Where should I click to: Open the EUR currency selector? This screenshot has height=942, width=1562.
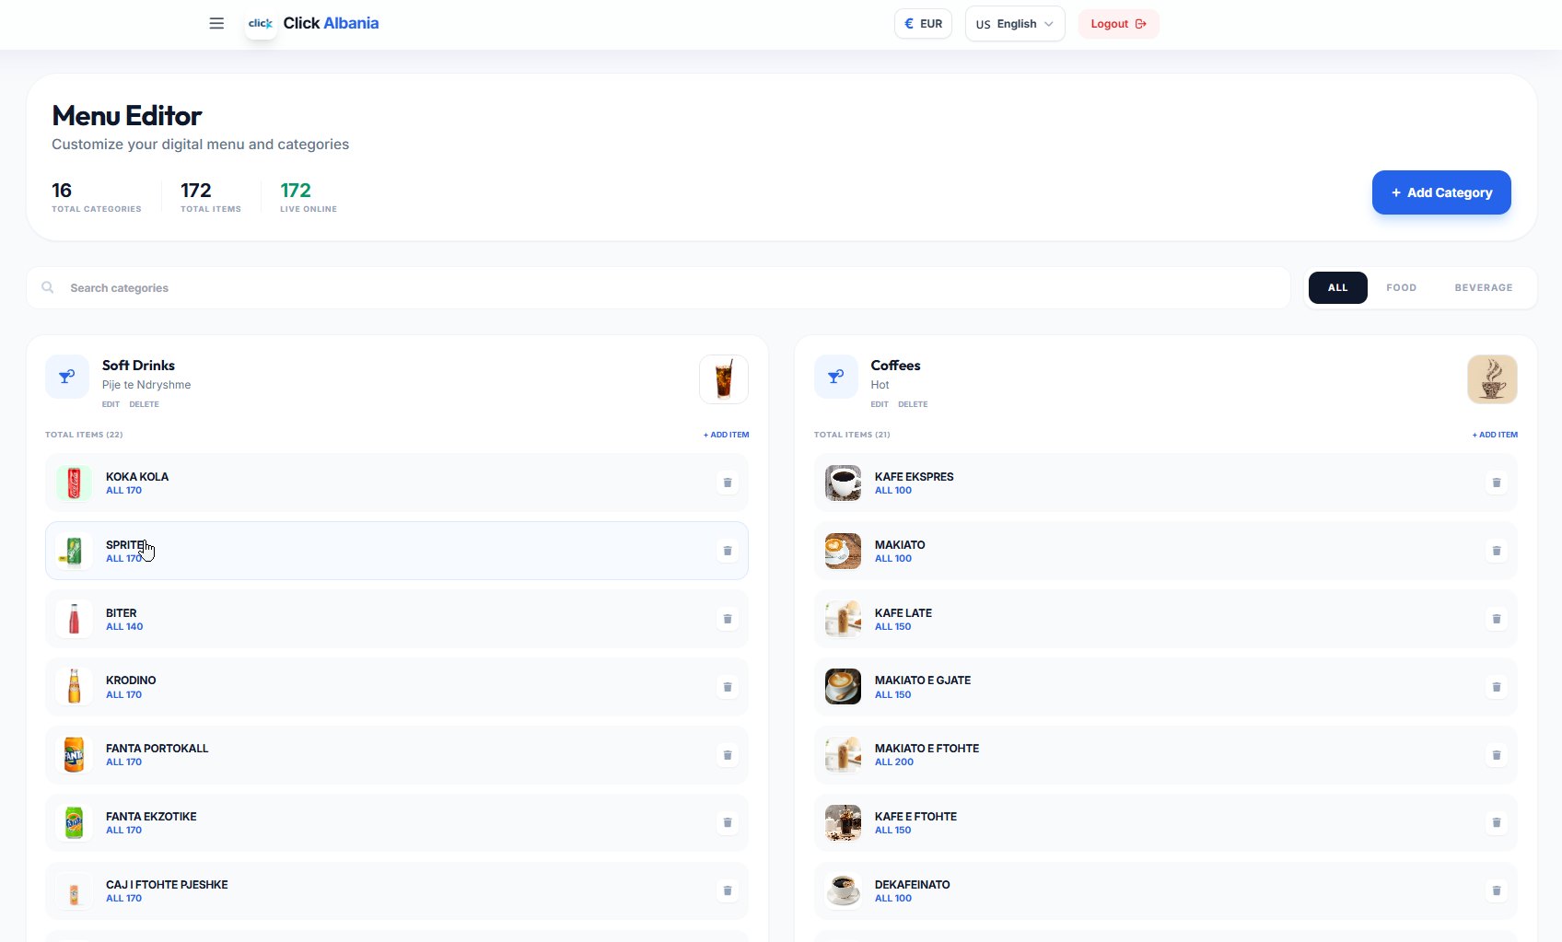tap(923, 24)
